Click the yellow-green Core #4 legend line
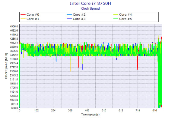This screenshot has width=181, height=120. [x=116, y=14]
